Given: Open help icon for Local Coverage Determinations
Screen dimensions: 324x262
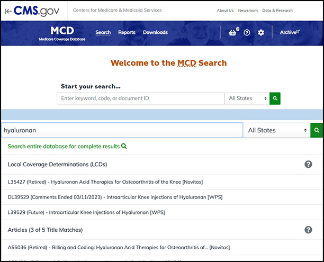Looking at the screenshot, I should (x=308, y=165).
